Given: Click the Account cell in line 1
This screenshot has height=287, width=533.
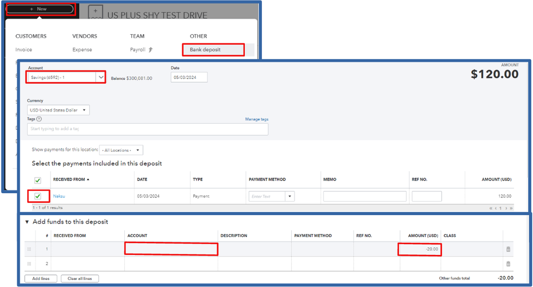Looking at the screenshot, I should point(171,249).
